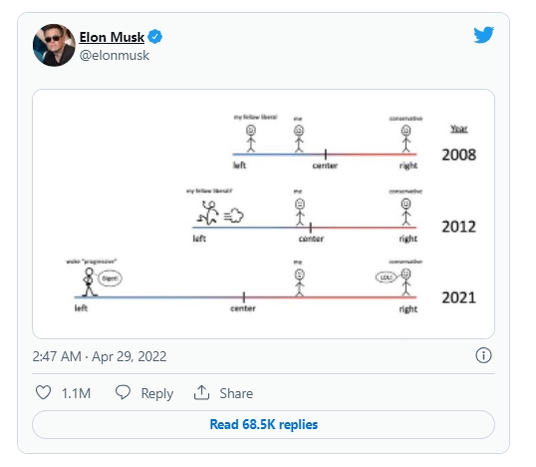This screenshot has width=536, height=467.
Task: Click the 2021 year label in the meme
Action: coord(458,297)
